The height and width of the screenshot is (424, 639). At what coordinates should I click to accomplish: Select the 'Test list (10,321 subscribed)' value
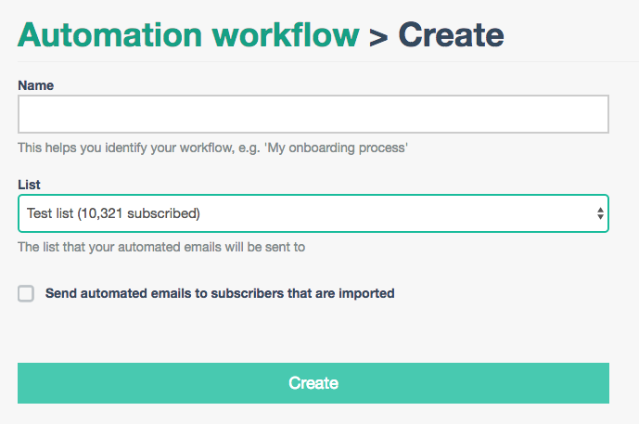click(x=113, y=213)
